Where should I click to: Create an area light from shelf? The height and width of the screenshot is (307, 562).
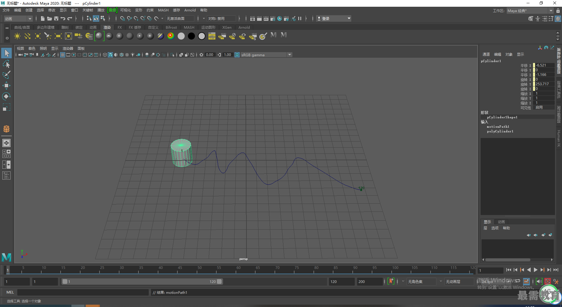(58, 36)
